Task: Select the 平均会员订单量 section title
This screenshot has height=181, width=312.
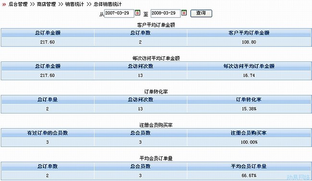Action: pyautogui.click(x=156, y=158)
